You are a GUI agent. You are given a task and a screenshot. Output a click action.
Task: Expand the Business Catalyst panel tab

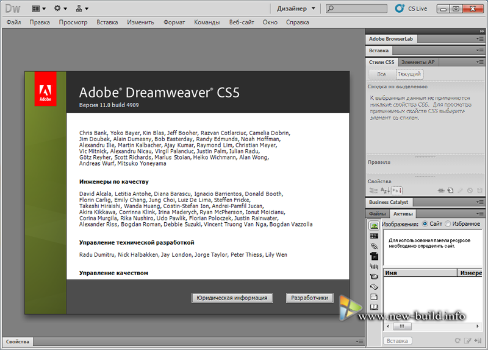point(389,202)
